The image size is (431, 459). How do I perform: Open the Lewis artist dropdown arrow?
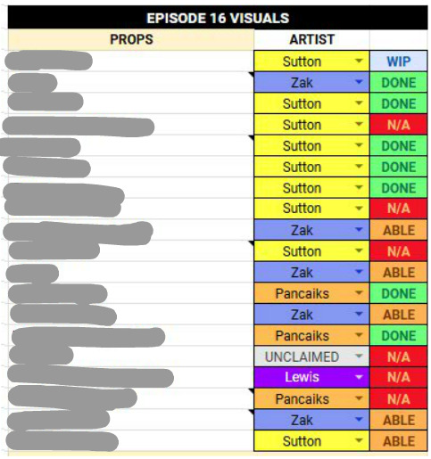coord(359,377)
